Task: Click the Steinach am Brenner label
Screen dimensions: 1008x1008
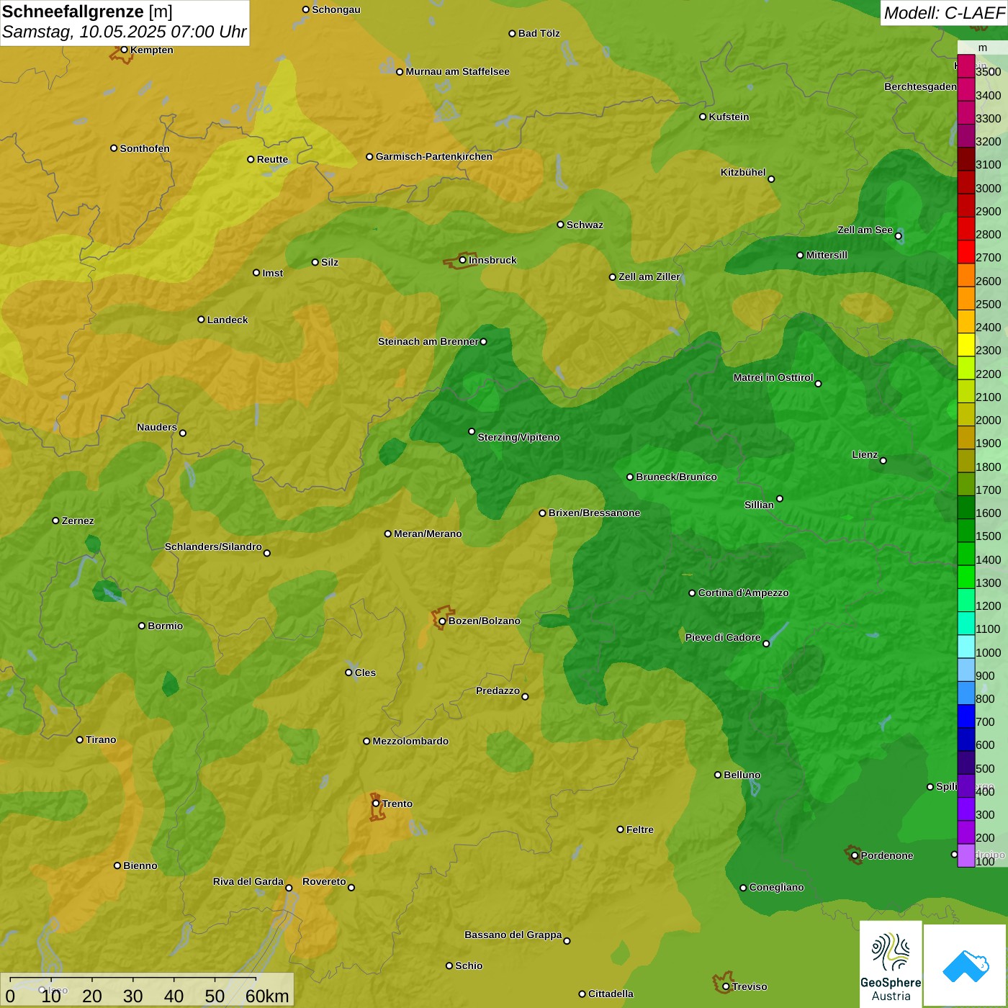Action: pyautogui.click(x=428, y=341)
